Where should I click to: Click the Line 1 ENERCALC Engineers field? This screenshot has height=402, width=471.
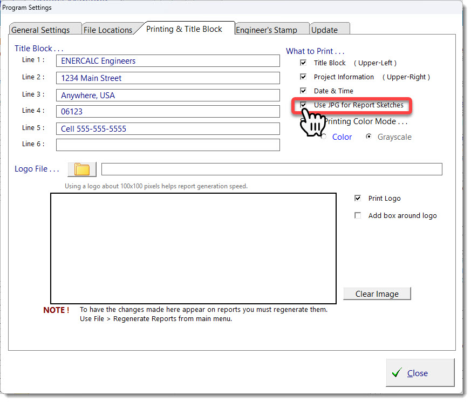168,61
